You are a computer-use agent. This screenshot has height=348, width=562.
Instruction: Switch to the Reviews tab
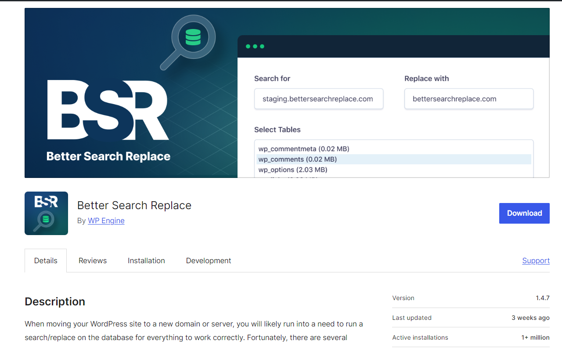pyautogui.click(x=93, y=261)
